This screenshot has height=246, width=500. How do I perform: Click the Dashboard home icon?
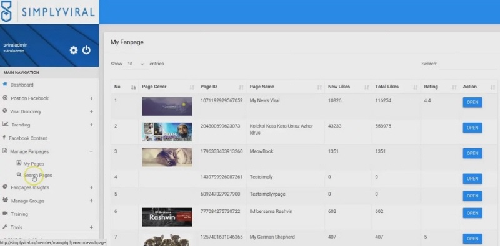(5, 84)
